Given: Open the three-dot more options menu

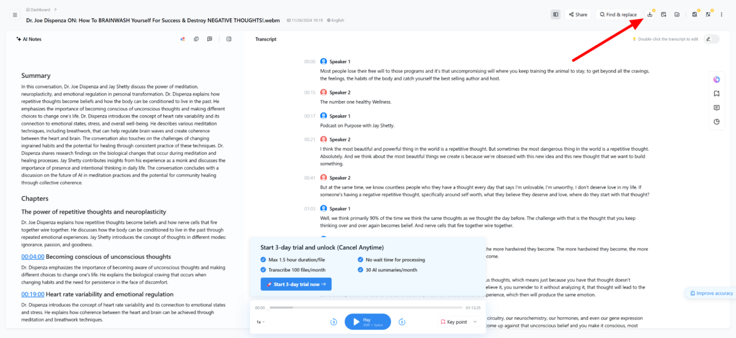Looking at the screenshot, I should point(723,14).
